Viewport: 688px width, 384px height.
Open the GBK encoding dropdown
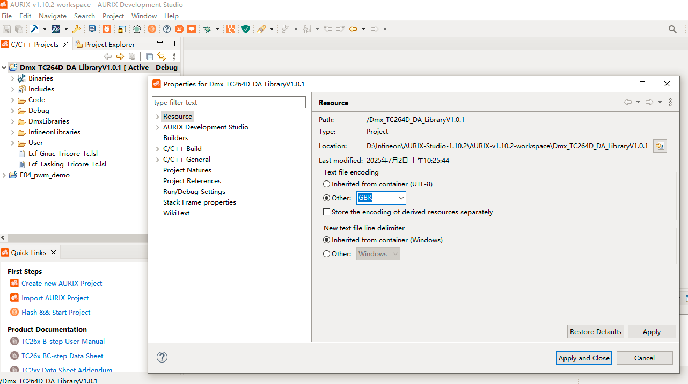click(401, 198)
